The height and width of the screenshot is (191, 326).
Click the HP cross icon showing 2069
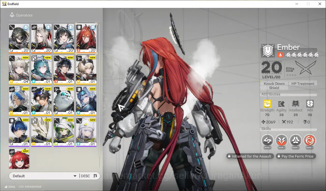(x=263, y=122)
